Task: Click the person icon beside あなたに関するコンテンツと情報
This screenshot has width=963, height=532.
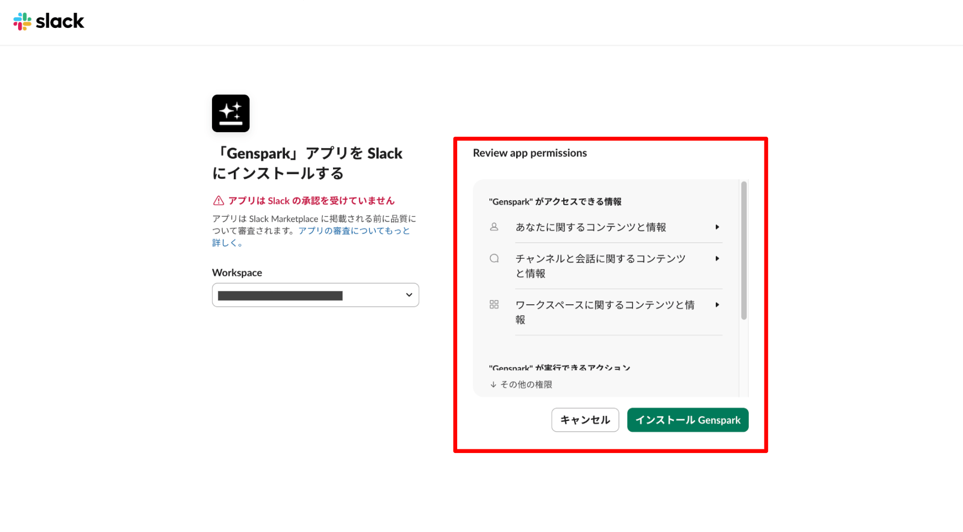Action: 494,227
